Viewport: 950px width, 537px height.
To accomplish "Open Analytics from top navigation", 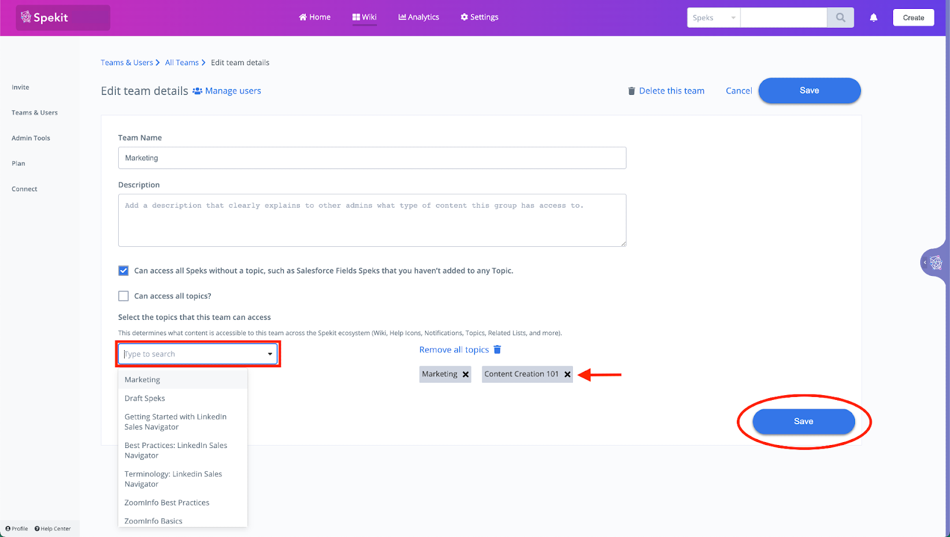I will 419,17.
